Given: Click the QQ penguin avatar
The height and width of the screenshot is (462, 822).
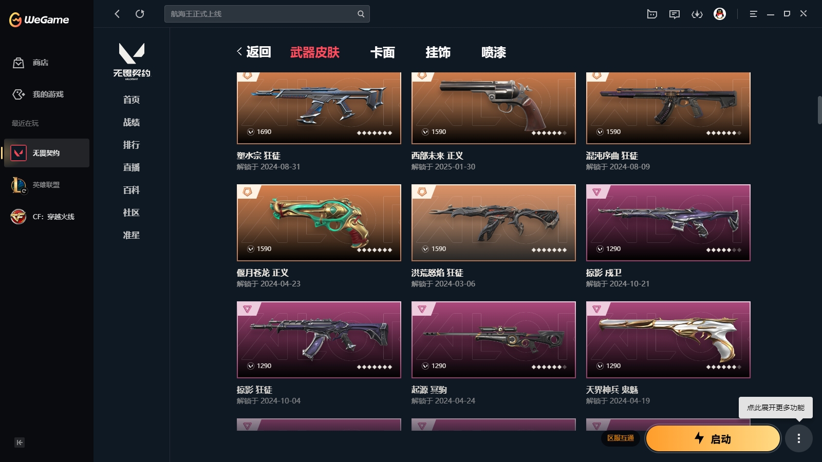Looking at the screenshot, I should [720, 14].
